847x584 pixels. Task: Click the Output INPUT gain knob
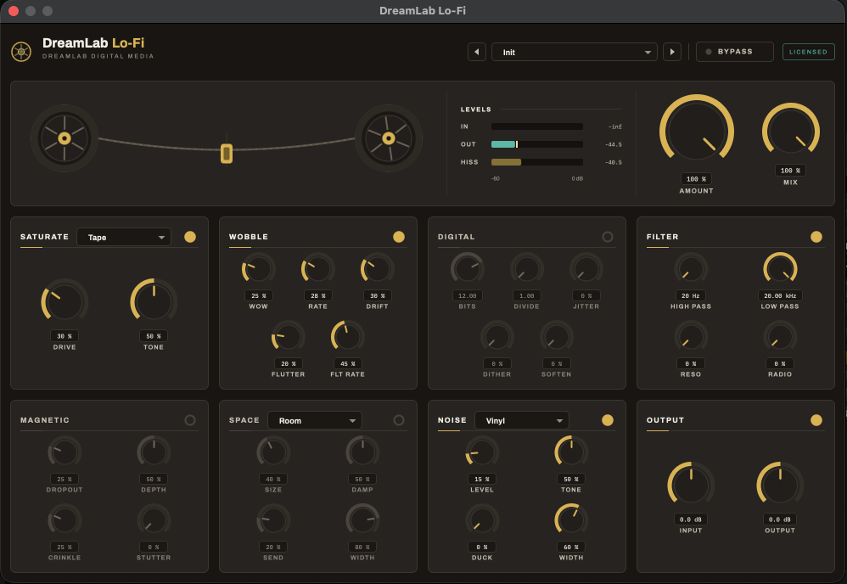tap(691, 486)
